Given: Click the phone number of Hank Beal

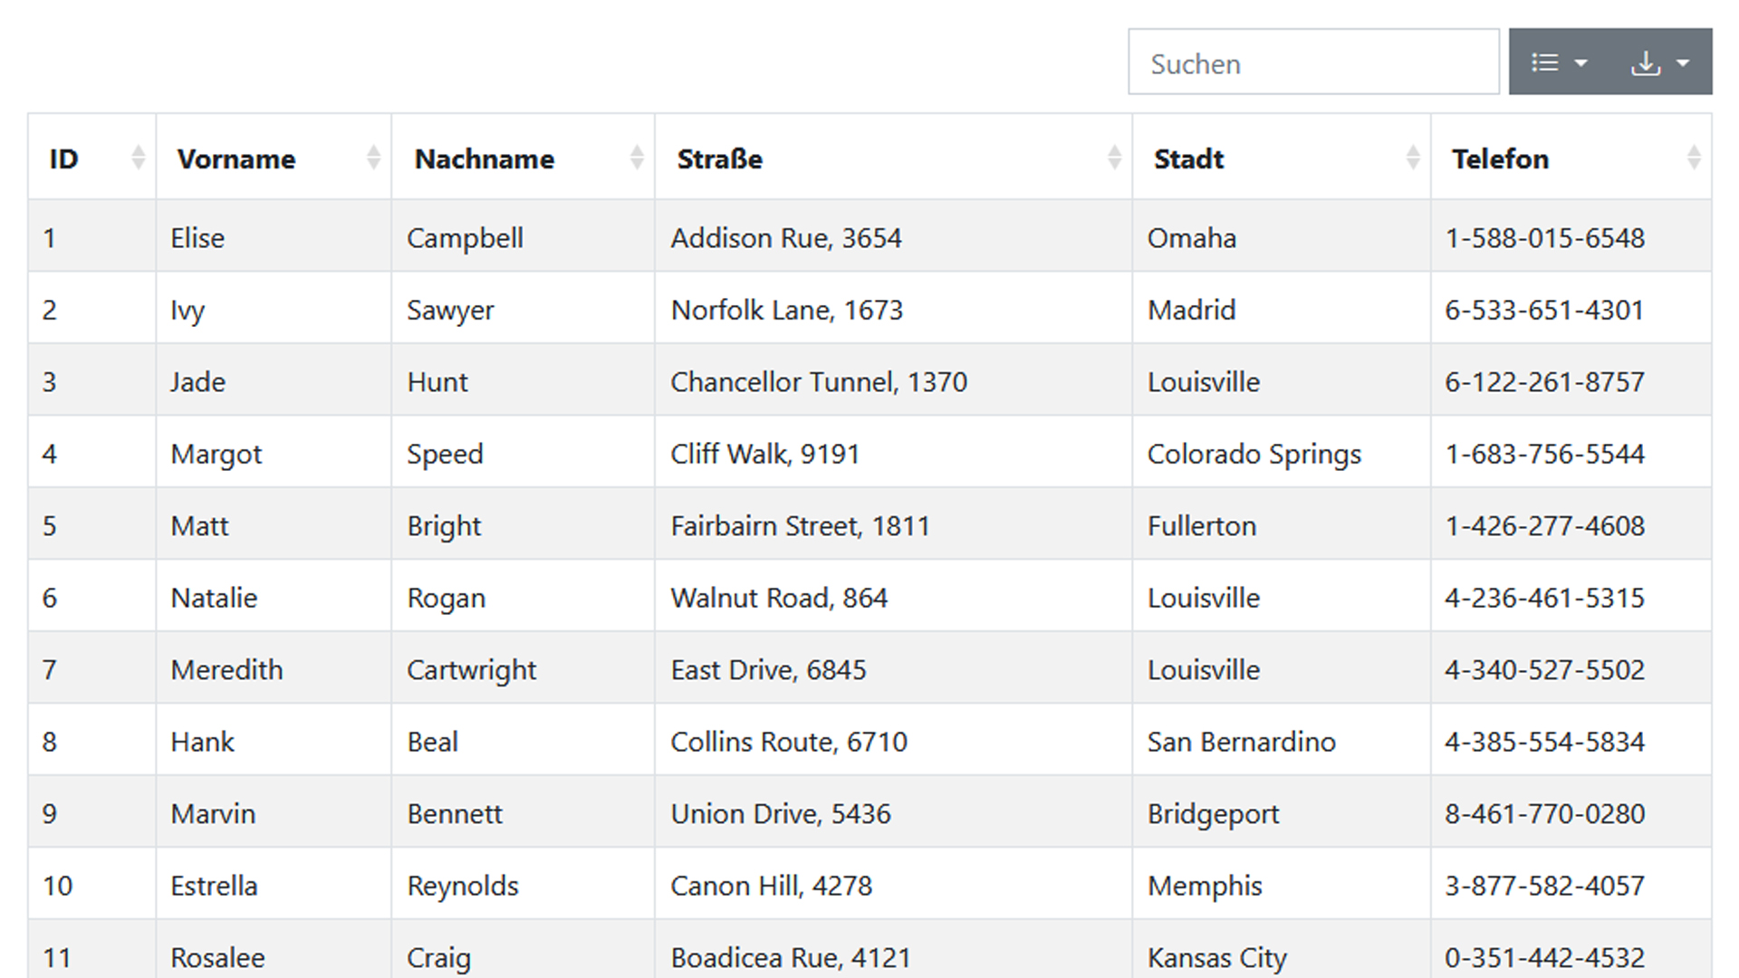Looking at the screenshot, I should tap(1544, 741).
